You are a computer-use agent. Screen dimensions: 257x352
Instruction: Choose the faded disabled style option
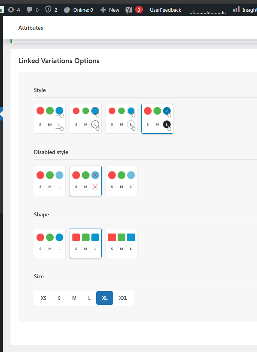click(x=50, y=181)
